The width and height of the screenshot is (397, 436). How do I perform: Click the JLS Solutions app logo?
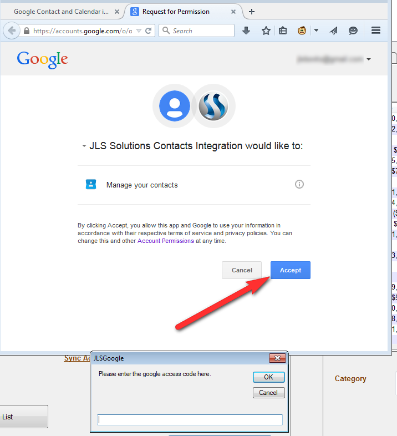tap(213, 106)
